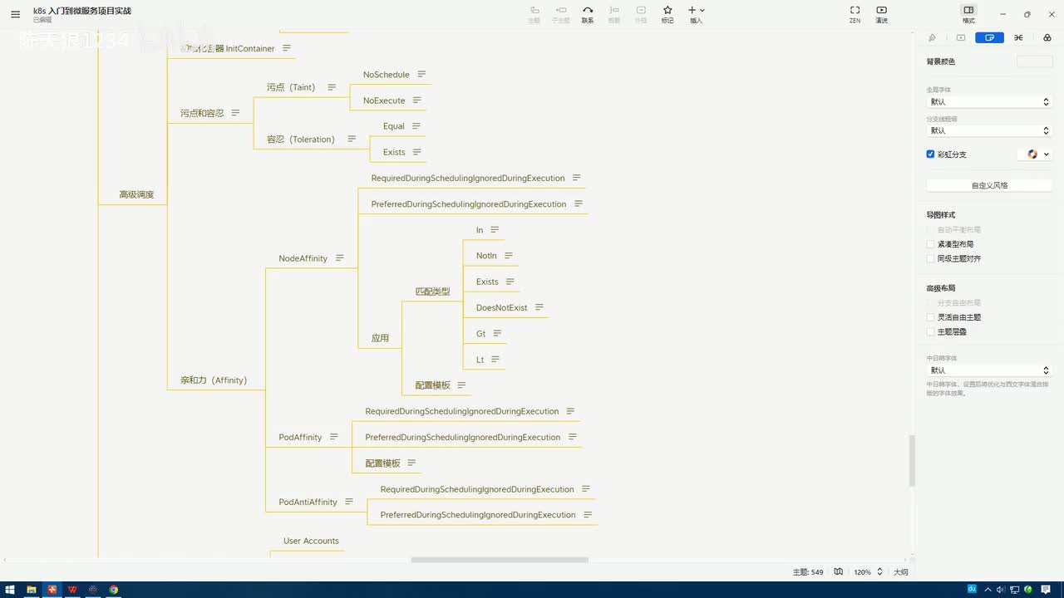Click the 主题: 549 topic count
Image resolution: width=1064 pixels, height=598 pixels.
808,572
